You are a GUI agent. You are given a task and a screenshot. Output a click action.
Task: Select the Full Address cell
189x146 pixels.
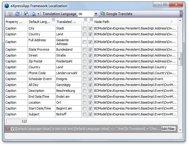pos(41,42)
